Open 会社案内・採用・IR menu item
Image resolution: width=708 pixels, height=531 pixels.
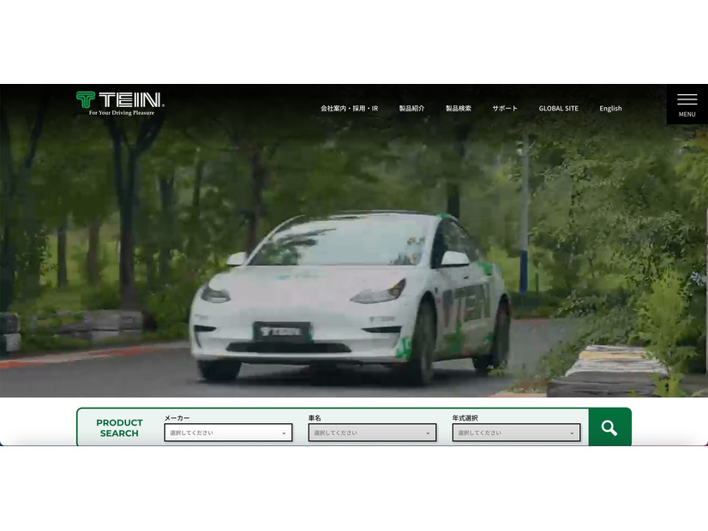click(349, 109)
